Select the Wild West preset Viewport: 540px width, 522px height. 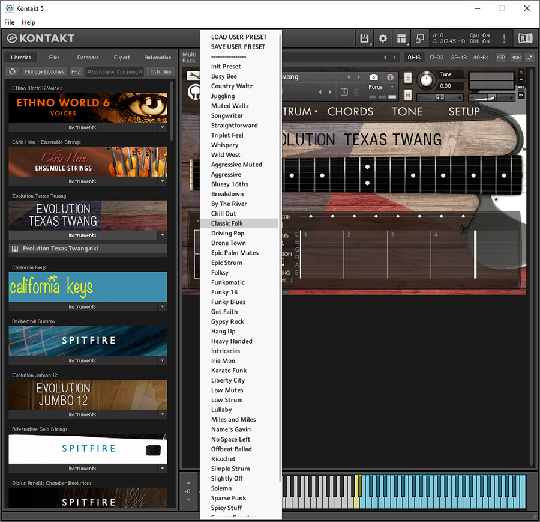(x=239, y=155)
